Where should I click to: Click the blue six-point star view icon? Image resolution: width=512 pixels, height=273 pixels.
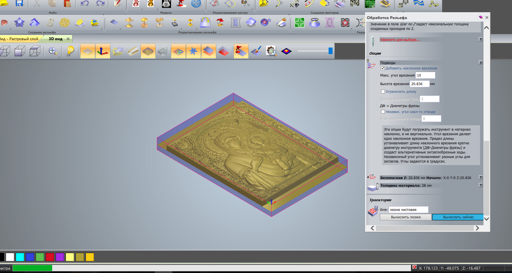pyautogui.click(x=193, y=51)
